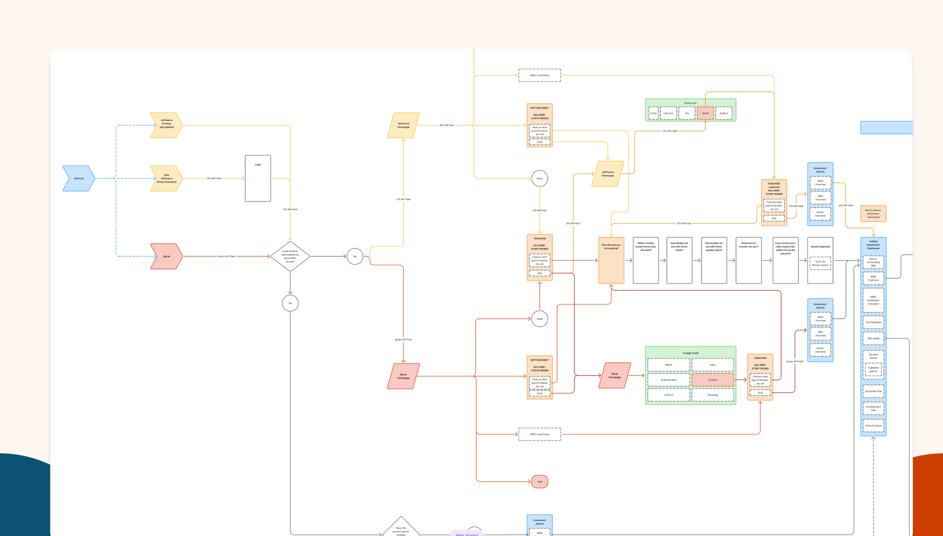This screenshot has width=943, height=536.
Task: Select the Risk profile box
Action: [x=873, y=338]
